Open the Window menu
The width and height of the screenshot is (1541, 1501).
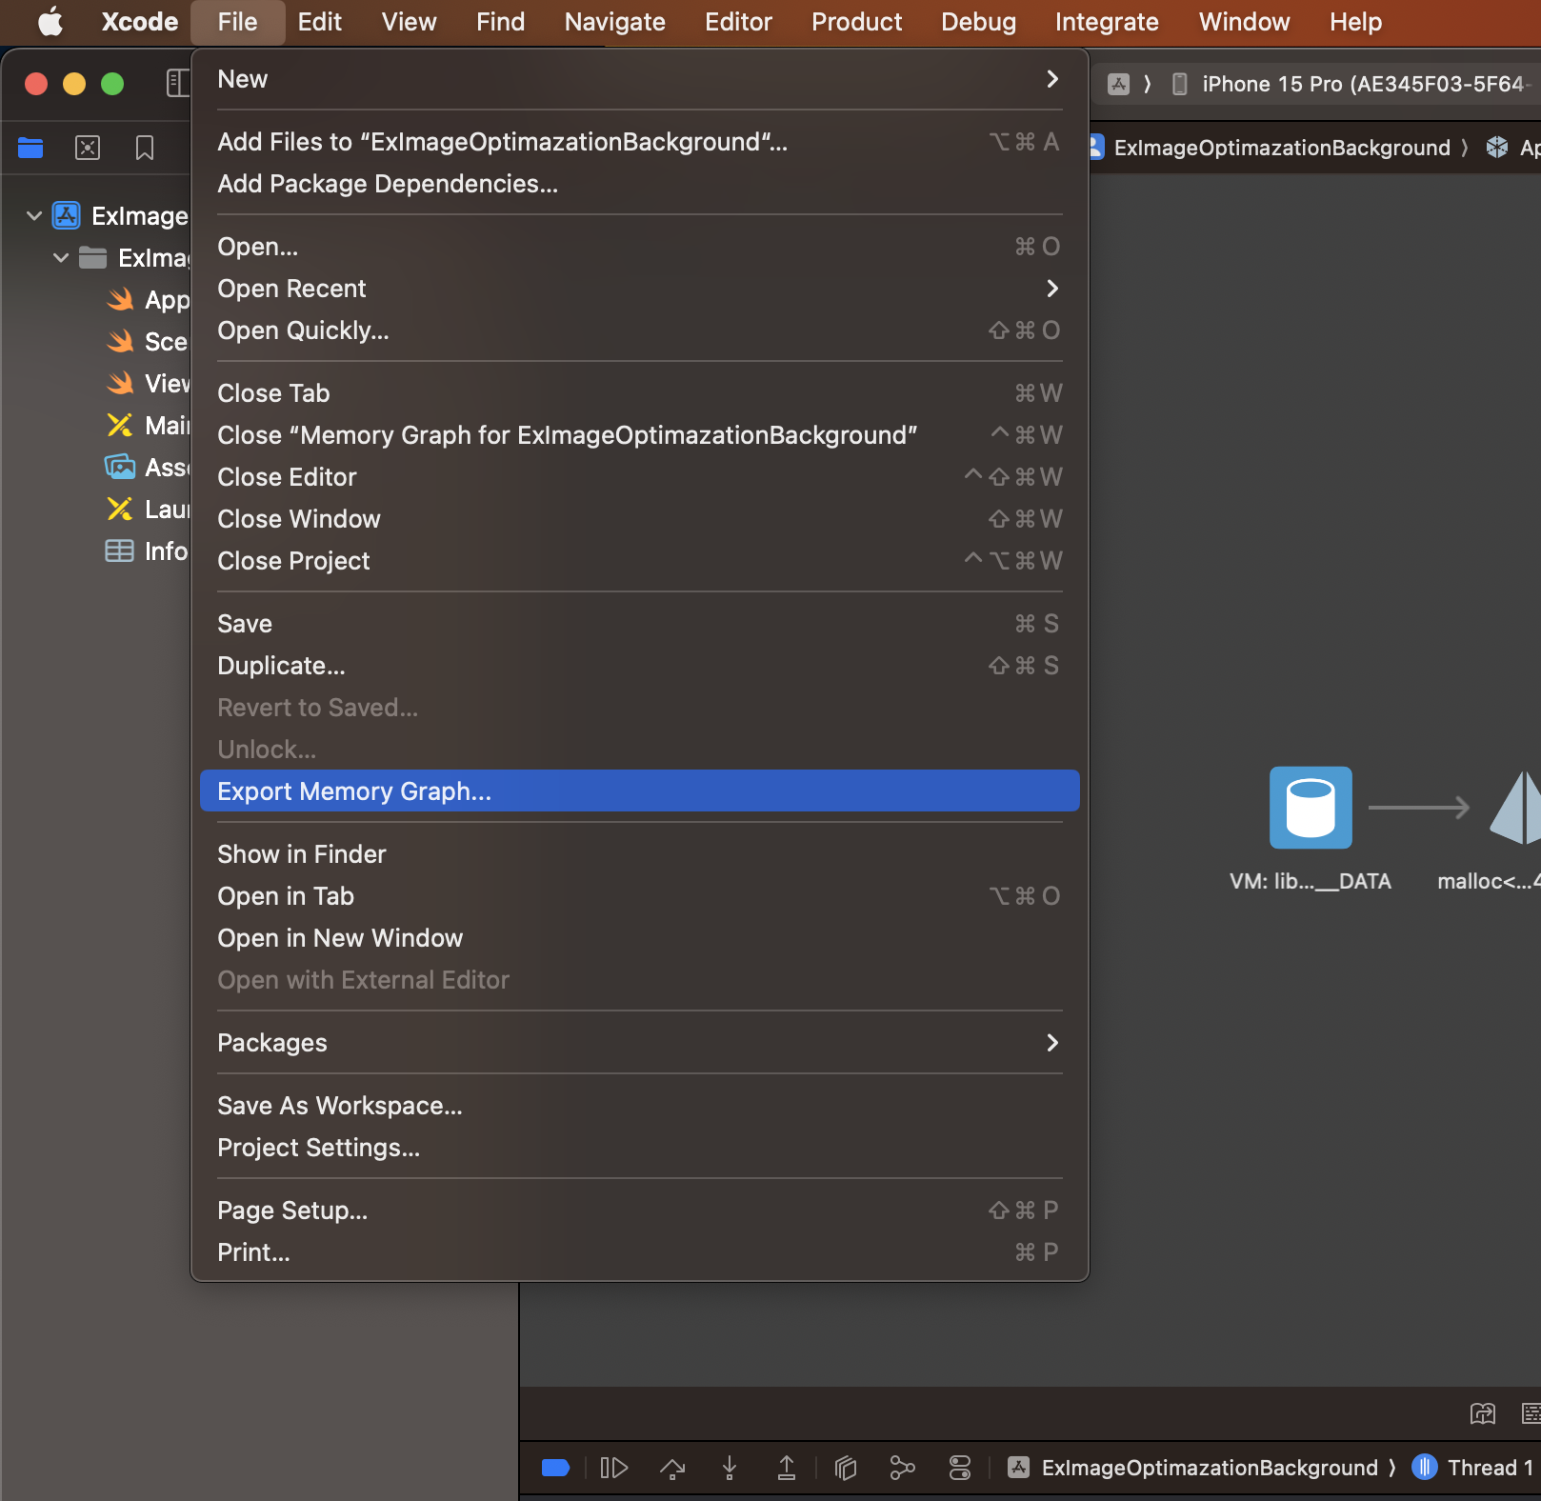[x=1244, y=22]
